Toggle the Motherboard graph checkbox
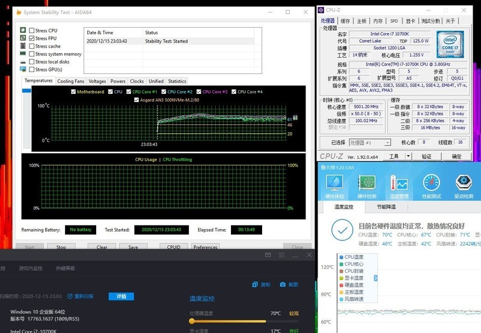 (74, 92)
